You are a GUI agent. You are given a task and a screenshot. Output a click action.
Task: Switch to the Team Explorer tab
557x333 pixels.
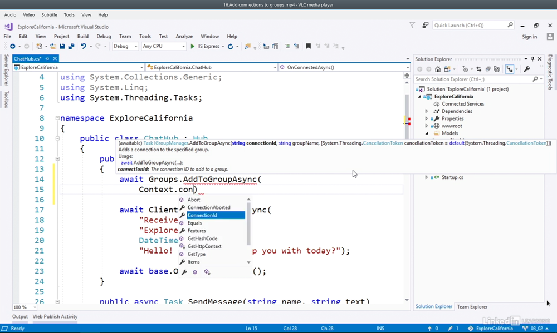click(x=472, y=307)
